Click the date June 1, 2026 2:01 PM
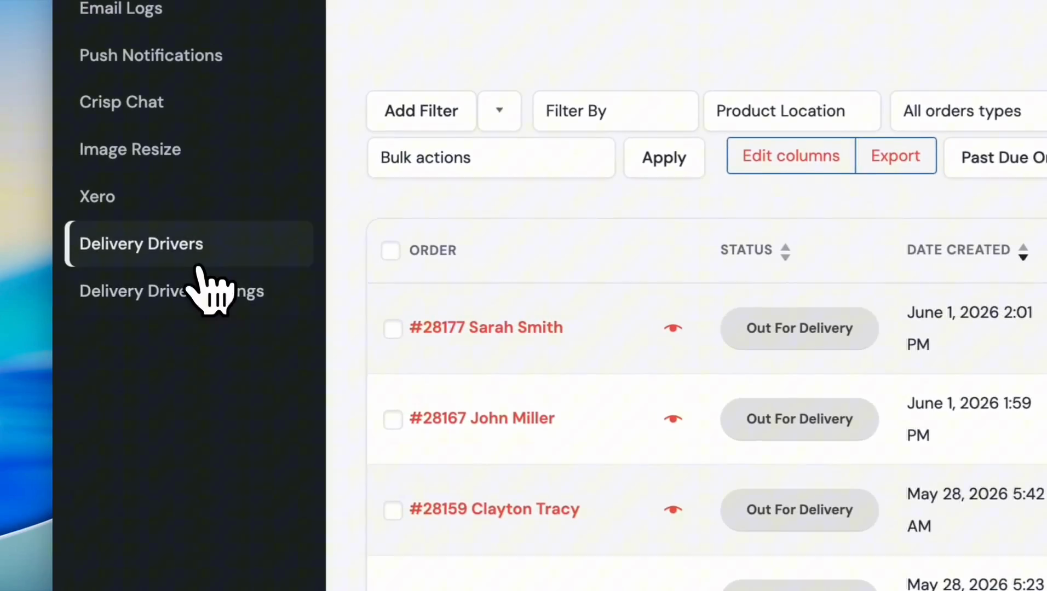This screenshot has width=1047, height=591. tap(969, 328)
